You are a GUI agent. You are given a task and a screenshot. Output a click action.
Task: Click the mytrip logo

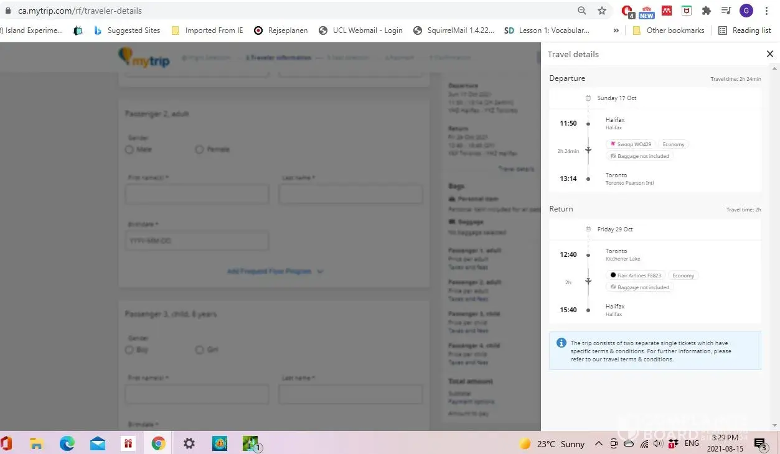coord(144,58)
